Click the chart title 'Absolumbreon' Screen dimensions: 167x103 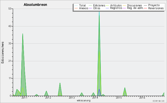point(35,5)
